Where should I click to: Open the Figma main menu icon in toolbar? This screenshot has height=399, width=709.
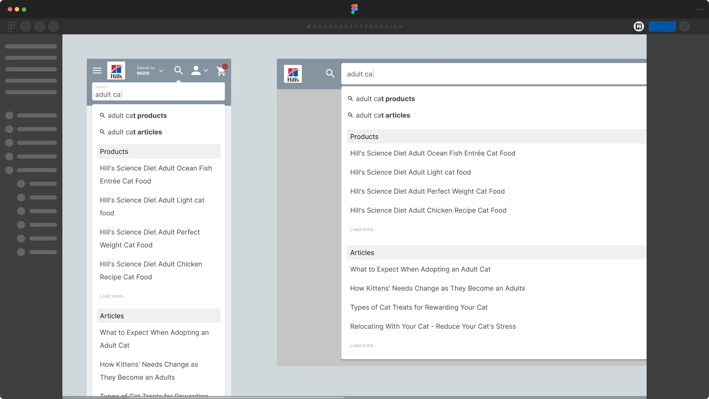(11, 26)
